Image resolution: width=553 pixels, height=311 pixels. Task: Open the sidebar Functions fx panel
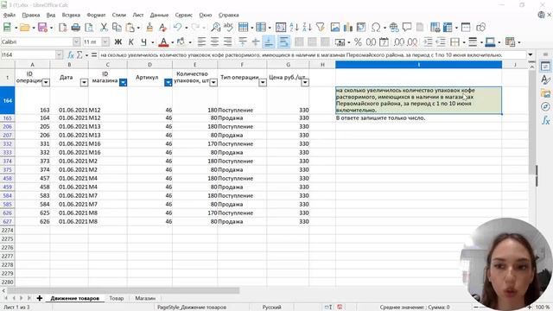[545, 120]
